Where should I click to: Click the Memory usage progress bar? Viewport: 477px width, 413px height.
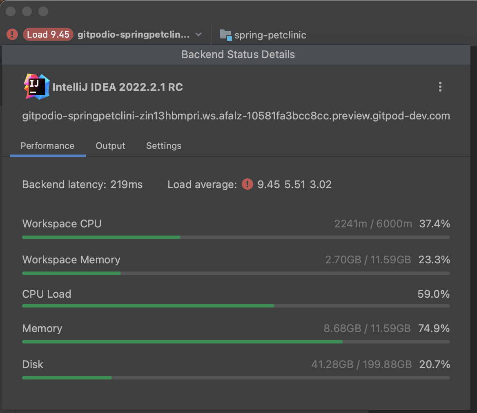click(236, 341)
